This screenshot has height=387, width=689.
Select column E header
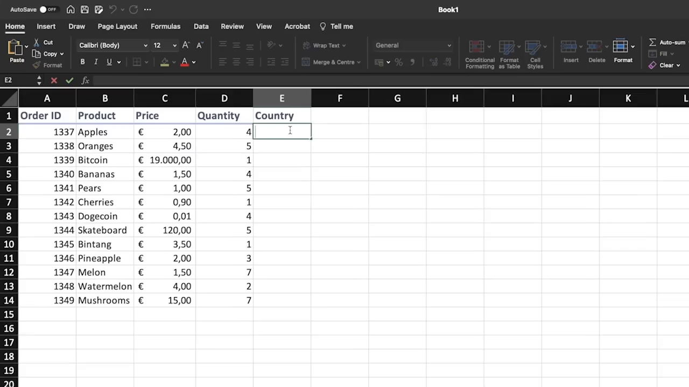pyautogui.click(x=282, y=98)
